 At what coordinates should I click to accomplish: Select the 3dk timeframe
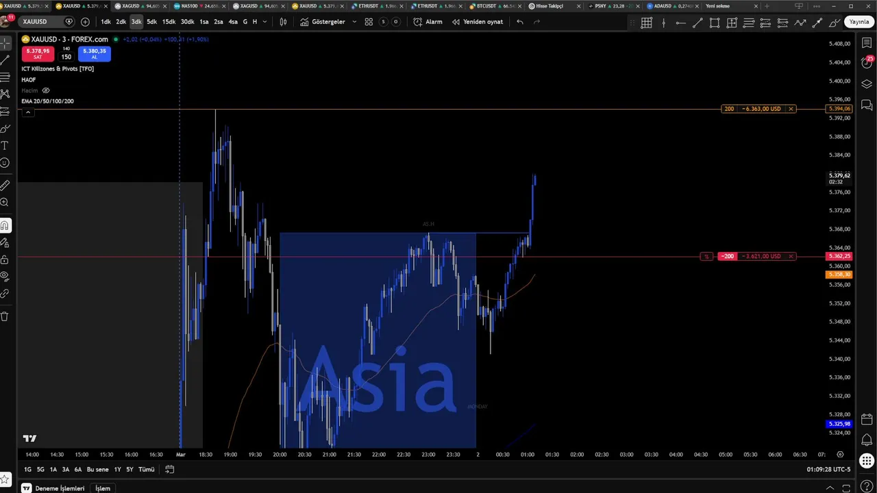136,22
